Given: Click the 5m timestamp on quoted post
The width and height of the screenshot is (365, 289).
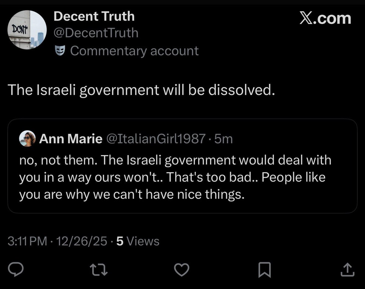Looking at the screenshot, I should tap(224, 139).
